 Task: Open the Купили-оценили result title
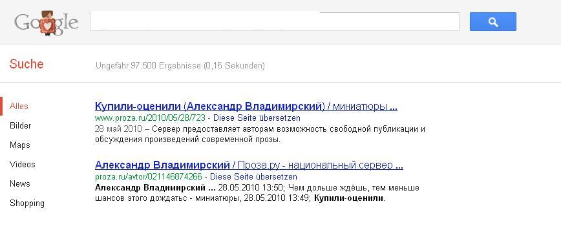click(x=246, y=107)
